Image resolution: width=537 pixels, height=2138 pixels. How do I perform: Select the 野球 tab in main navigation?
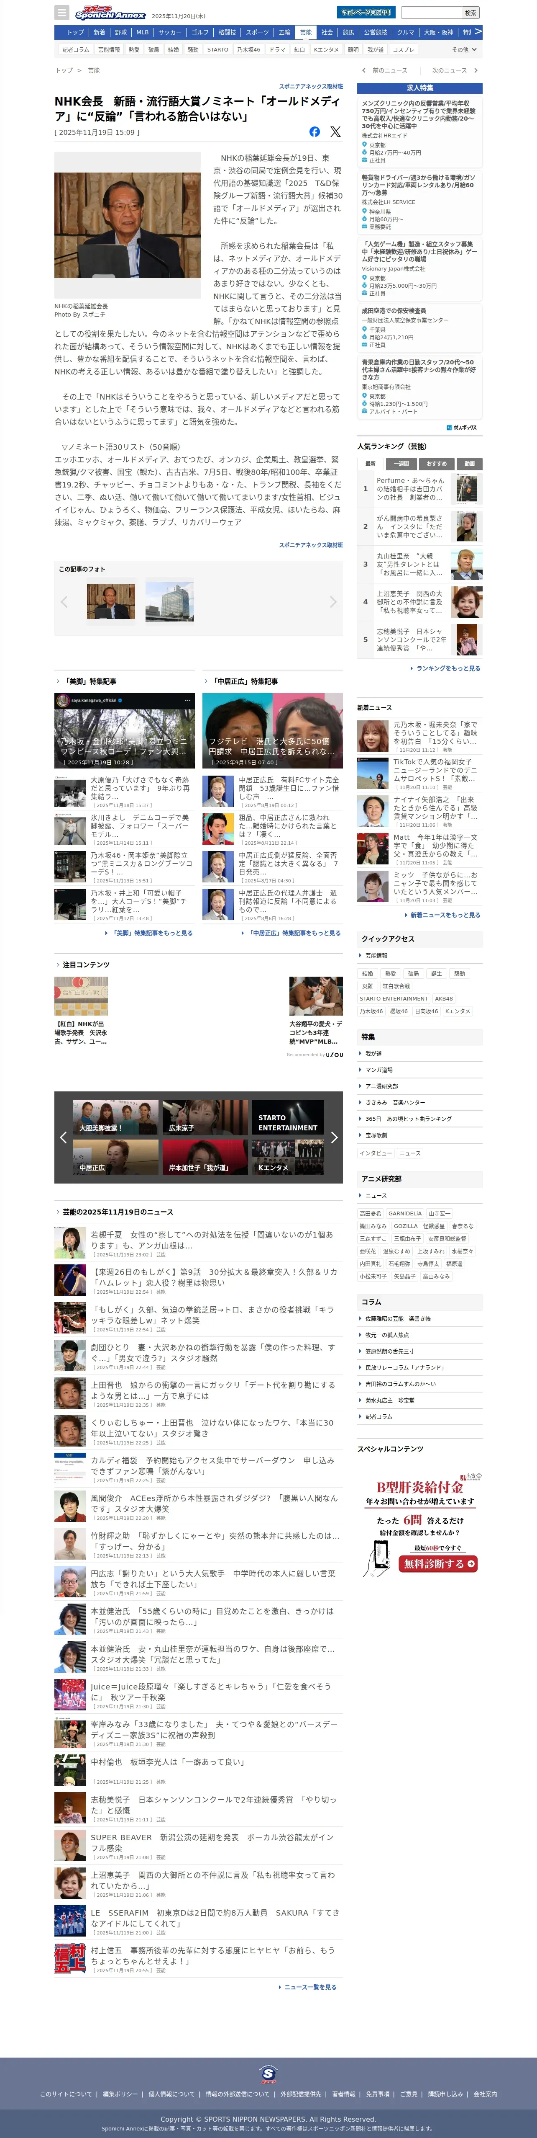[121, 32]
